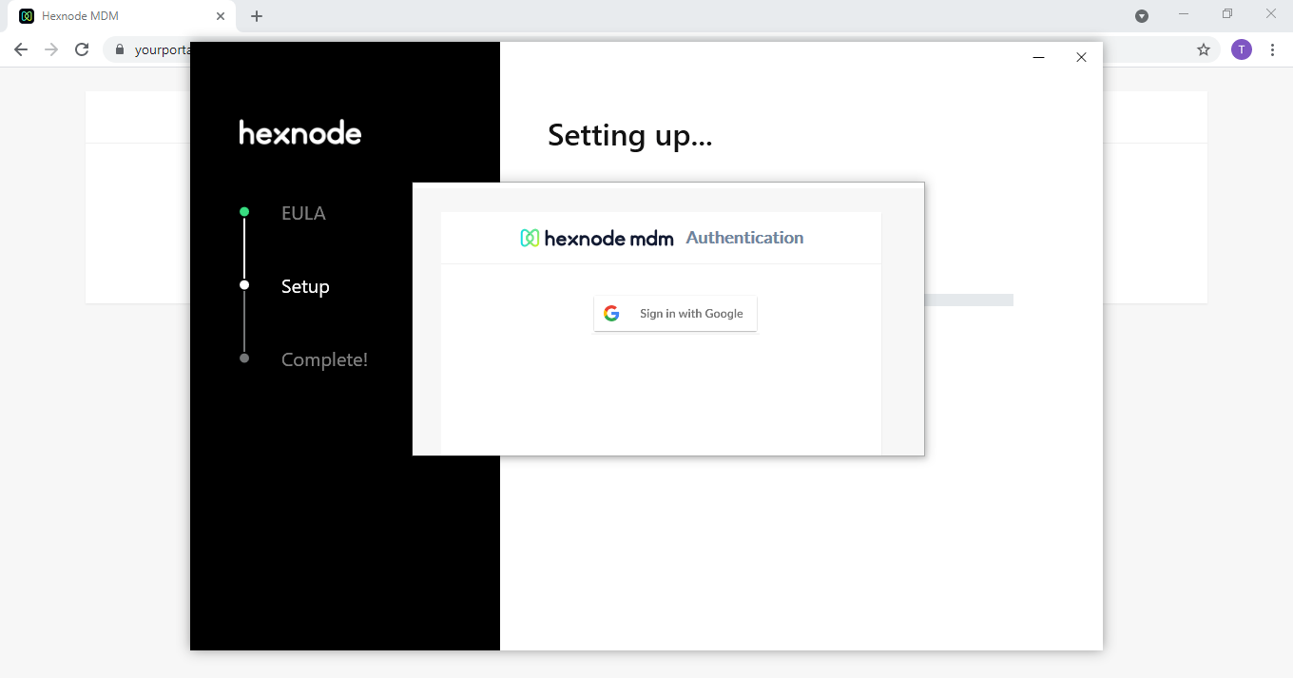This screenshot has height=678, width=1293.
Task: Close the Hexnode MDM browser tab
Action: (220, 16)
